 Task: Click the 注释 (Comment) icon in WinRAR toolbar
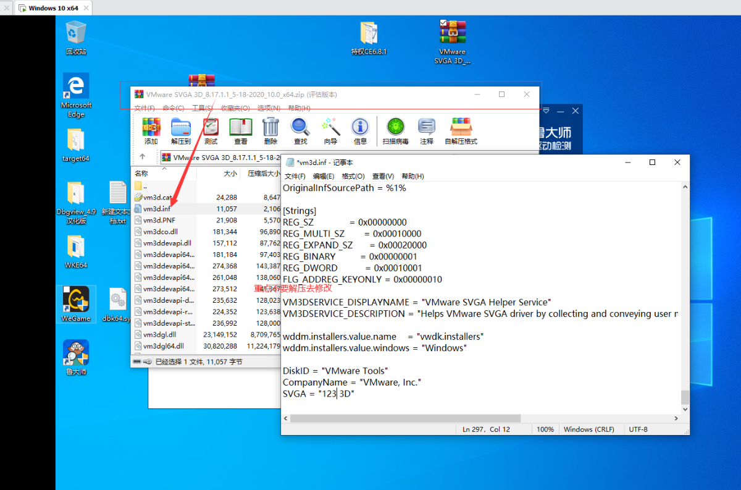point(427,132)
